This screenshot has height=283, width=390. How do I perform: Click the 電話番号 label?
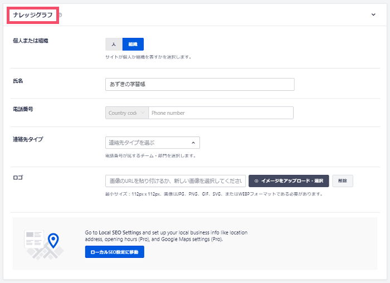point(23,109)
